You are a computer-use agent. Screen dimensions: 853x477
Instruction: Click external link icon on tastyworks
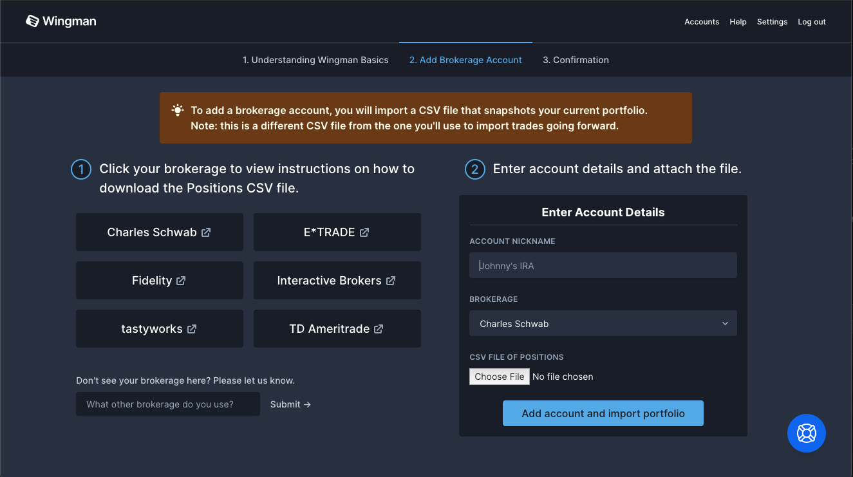coord(192,329)
